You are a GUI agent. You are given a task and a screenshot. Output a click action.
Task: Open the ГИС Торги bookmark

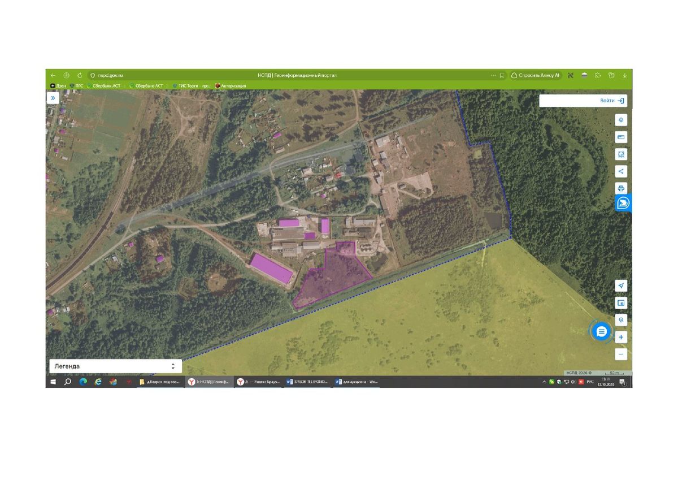point(192,86)
